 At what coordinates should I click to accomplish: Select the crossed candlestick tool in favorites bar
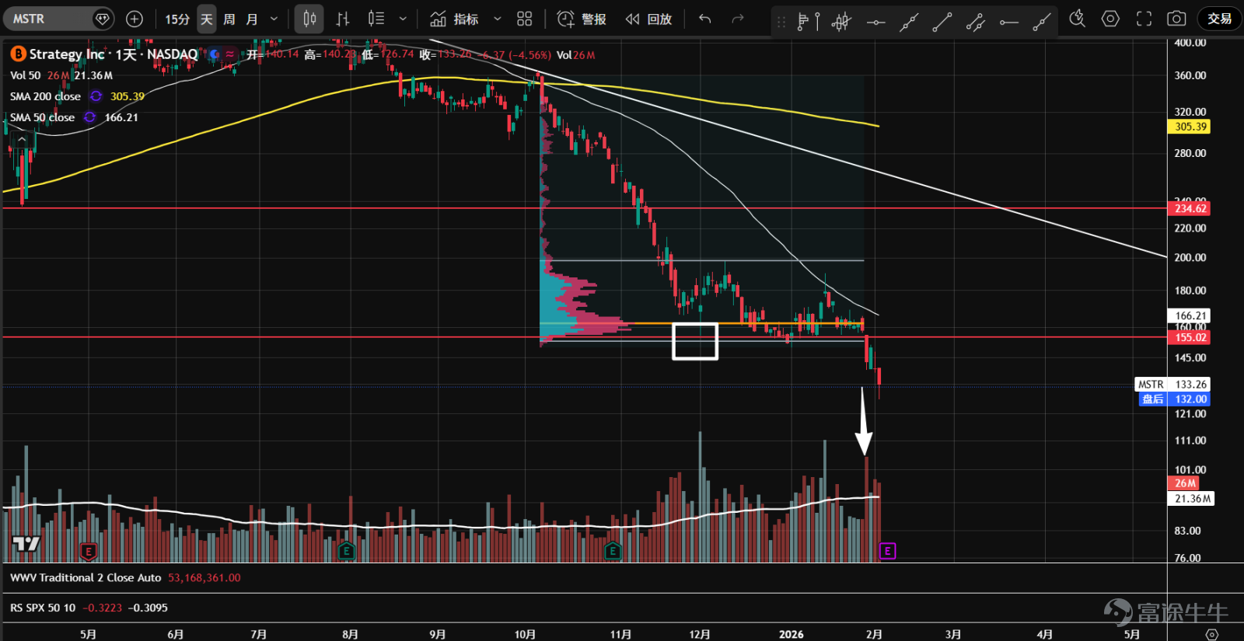click(x=841, y=23)
